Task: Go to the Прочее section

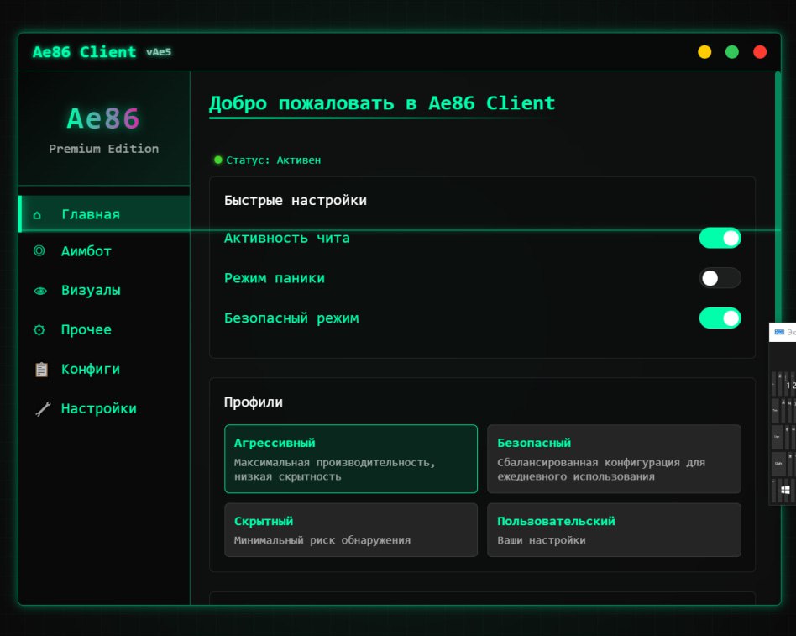Action: click(x=105, y=329)
